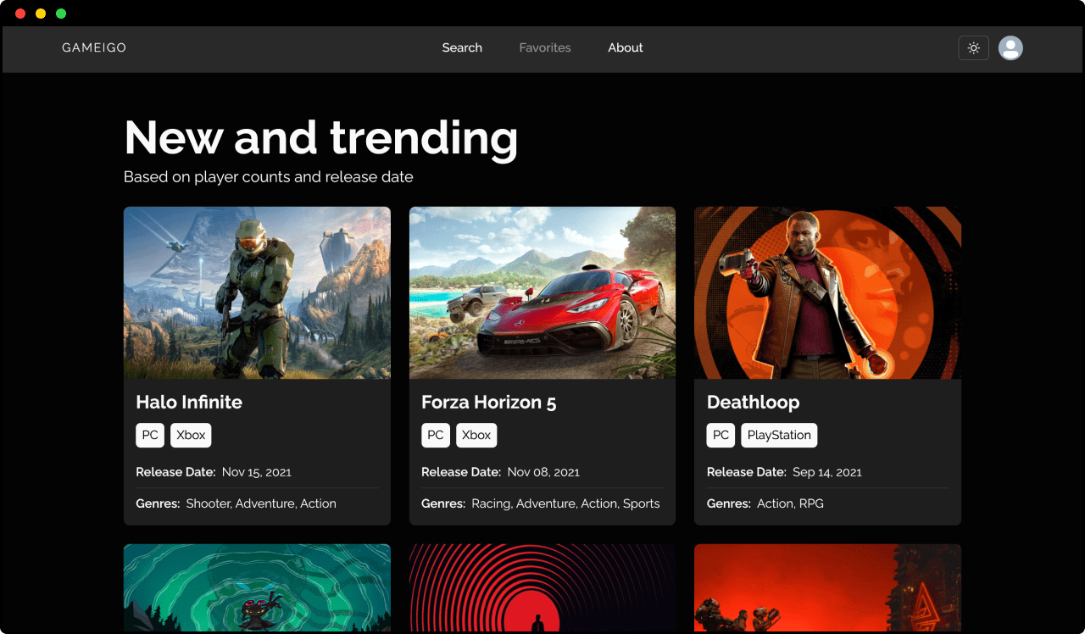The image size is (1085, 634).
Task: Open the Forza Horizon 5 cover image
Action: tap(542, 292)
